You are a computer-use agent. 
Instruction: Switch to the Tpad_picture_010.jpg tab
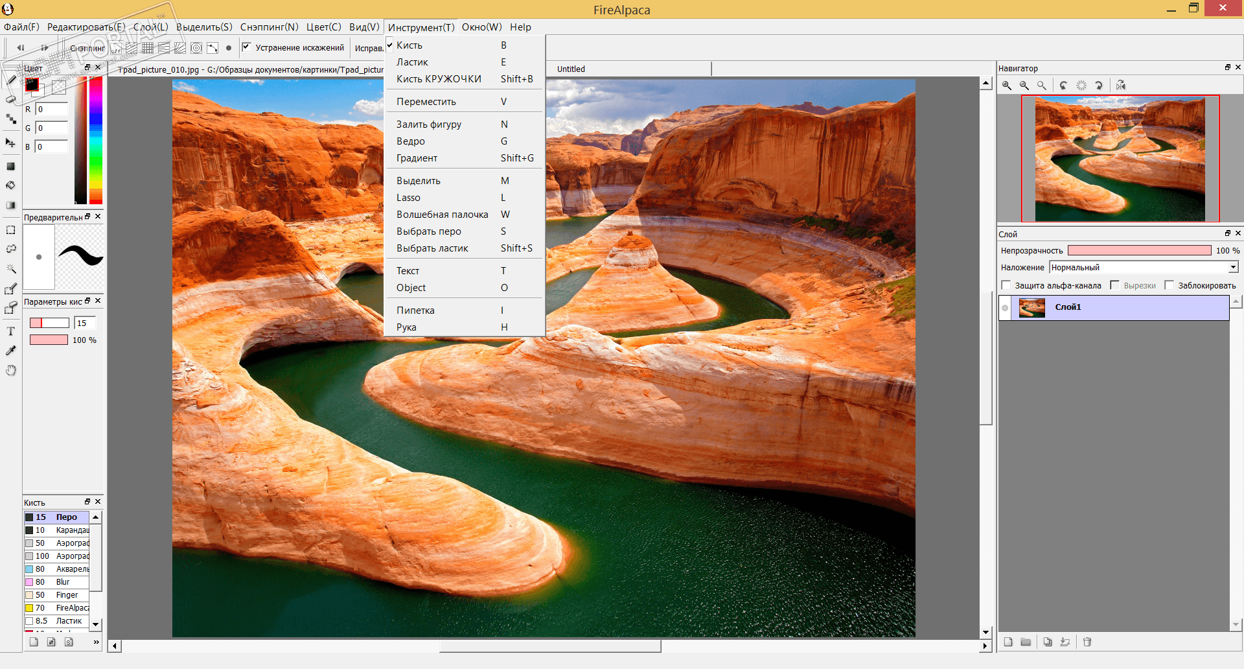coord(249,70)
